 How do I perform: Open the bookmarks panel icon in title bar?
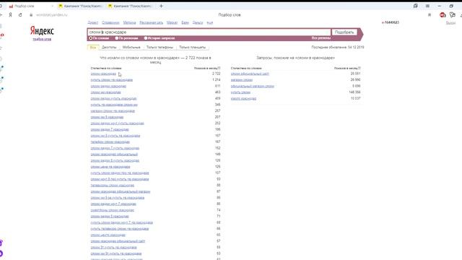416,6
